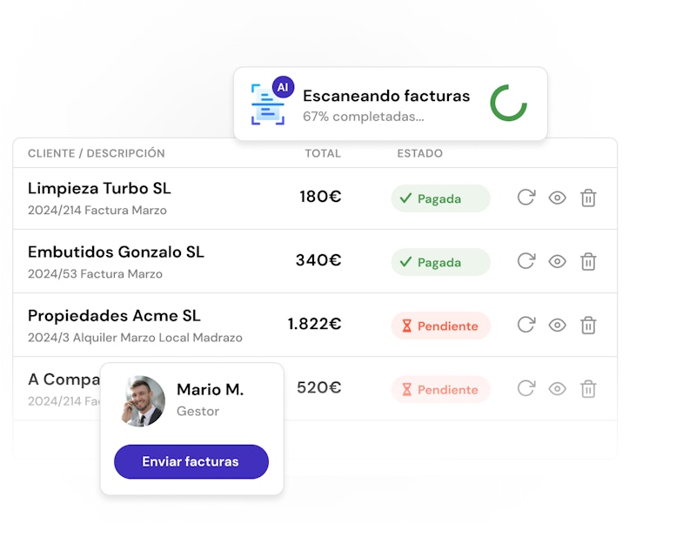Click trash icon for Propiedades Acme SL

point(588,325)
